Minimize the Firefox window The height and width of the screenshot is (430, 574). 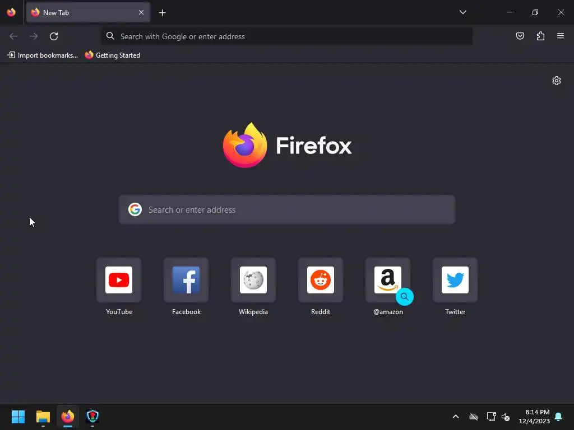509,12
